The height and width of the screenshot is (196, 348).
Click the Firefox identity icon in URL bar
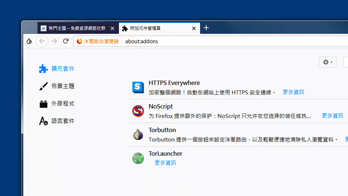pyautogui.click(x=79, y=41)
